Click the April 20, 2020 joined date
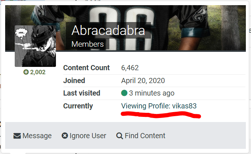Viewport: 251px width, 154px height. 143,80
